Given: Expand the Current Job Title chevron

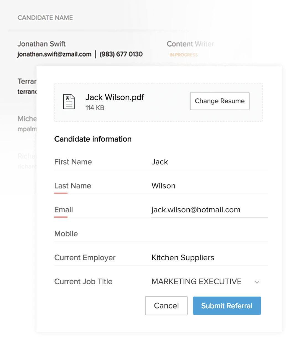Looking at the screenshot, I should 257,282.
